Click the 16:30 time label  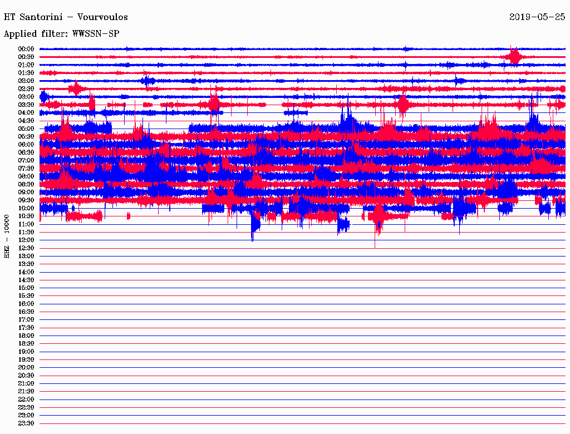point(26,312)
